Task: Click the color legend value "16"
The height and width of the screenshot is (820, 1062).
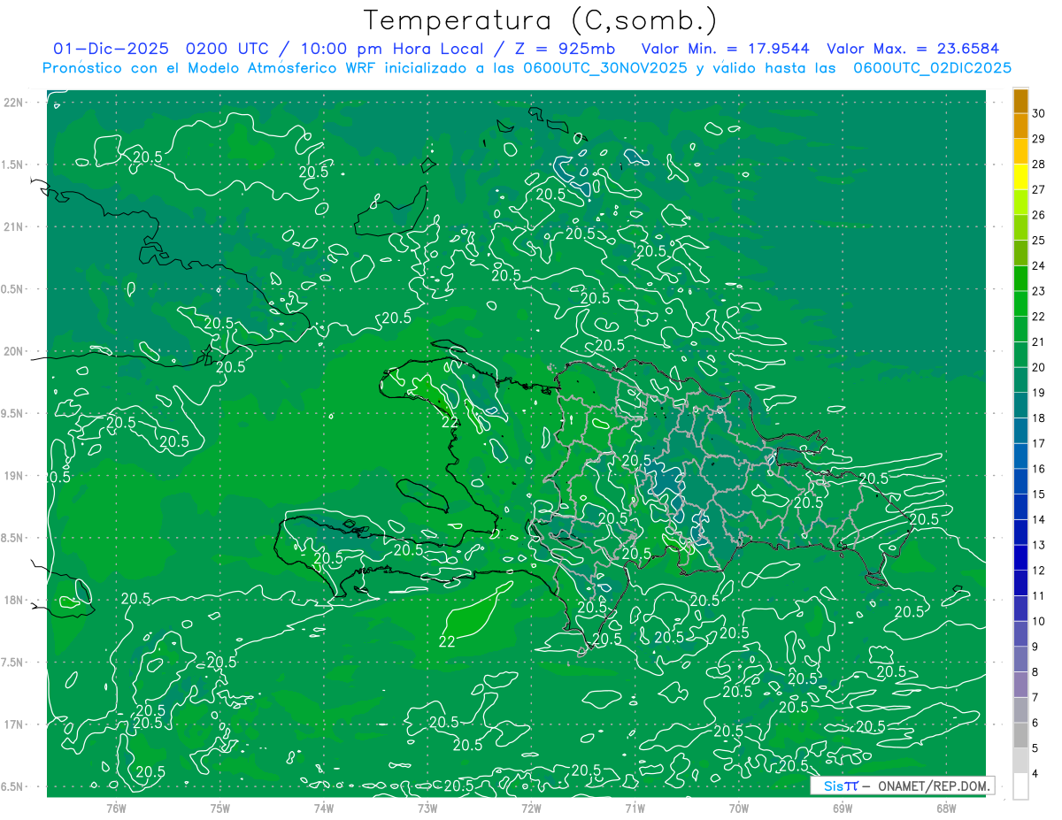Action: (1038, 469)
